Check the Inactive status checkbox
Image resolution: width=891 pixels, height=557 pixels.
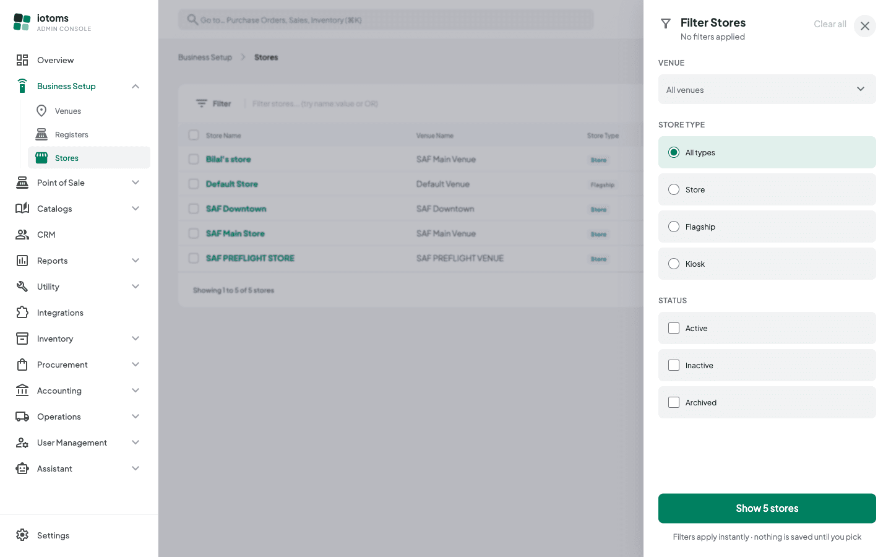coord(674,365)
